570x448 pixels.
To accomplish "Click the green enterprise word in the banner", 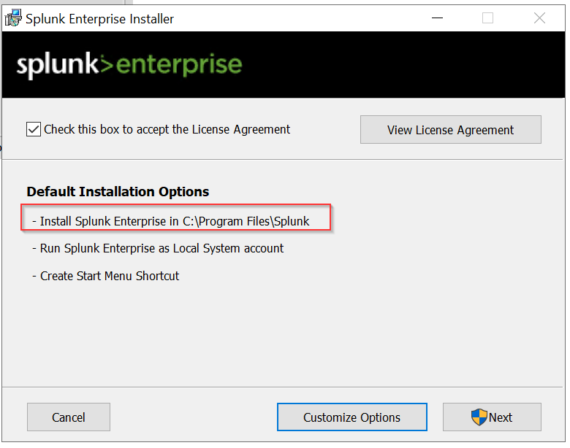I will (x=179, y=66).
